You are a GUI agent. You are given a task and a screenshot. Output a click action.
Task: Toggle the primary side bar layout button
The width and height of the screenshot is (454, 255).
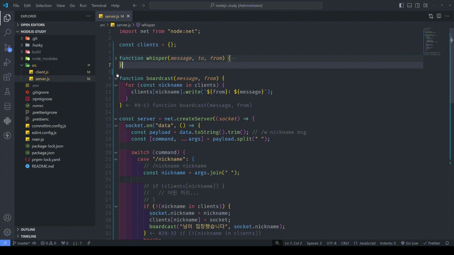pyautogui.click(x=402, y=6)
